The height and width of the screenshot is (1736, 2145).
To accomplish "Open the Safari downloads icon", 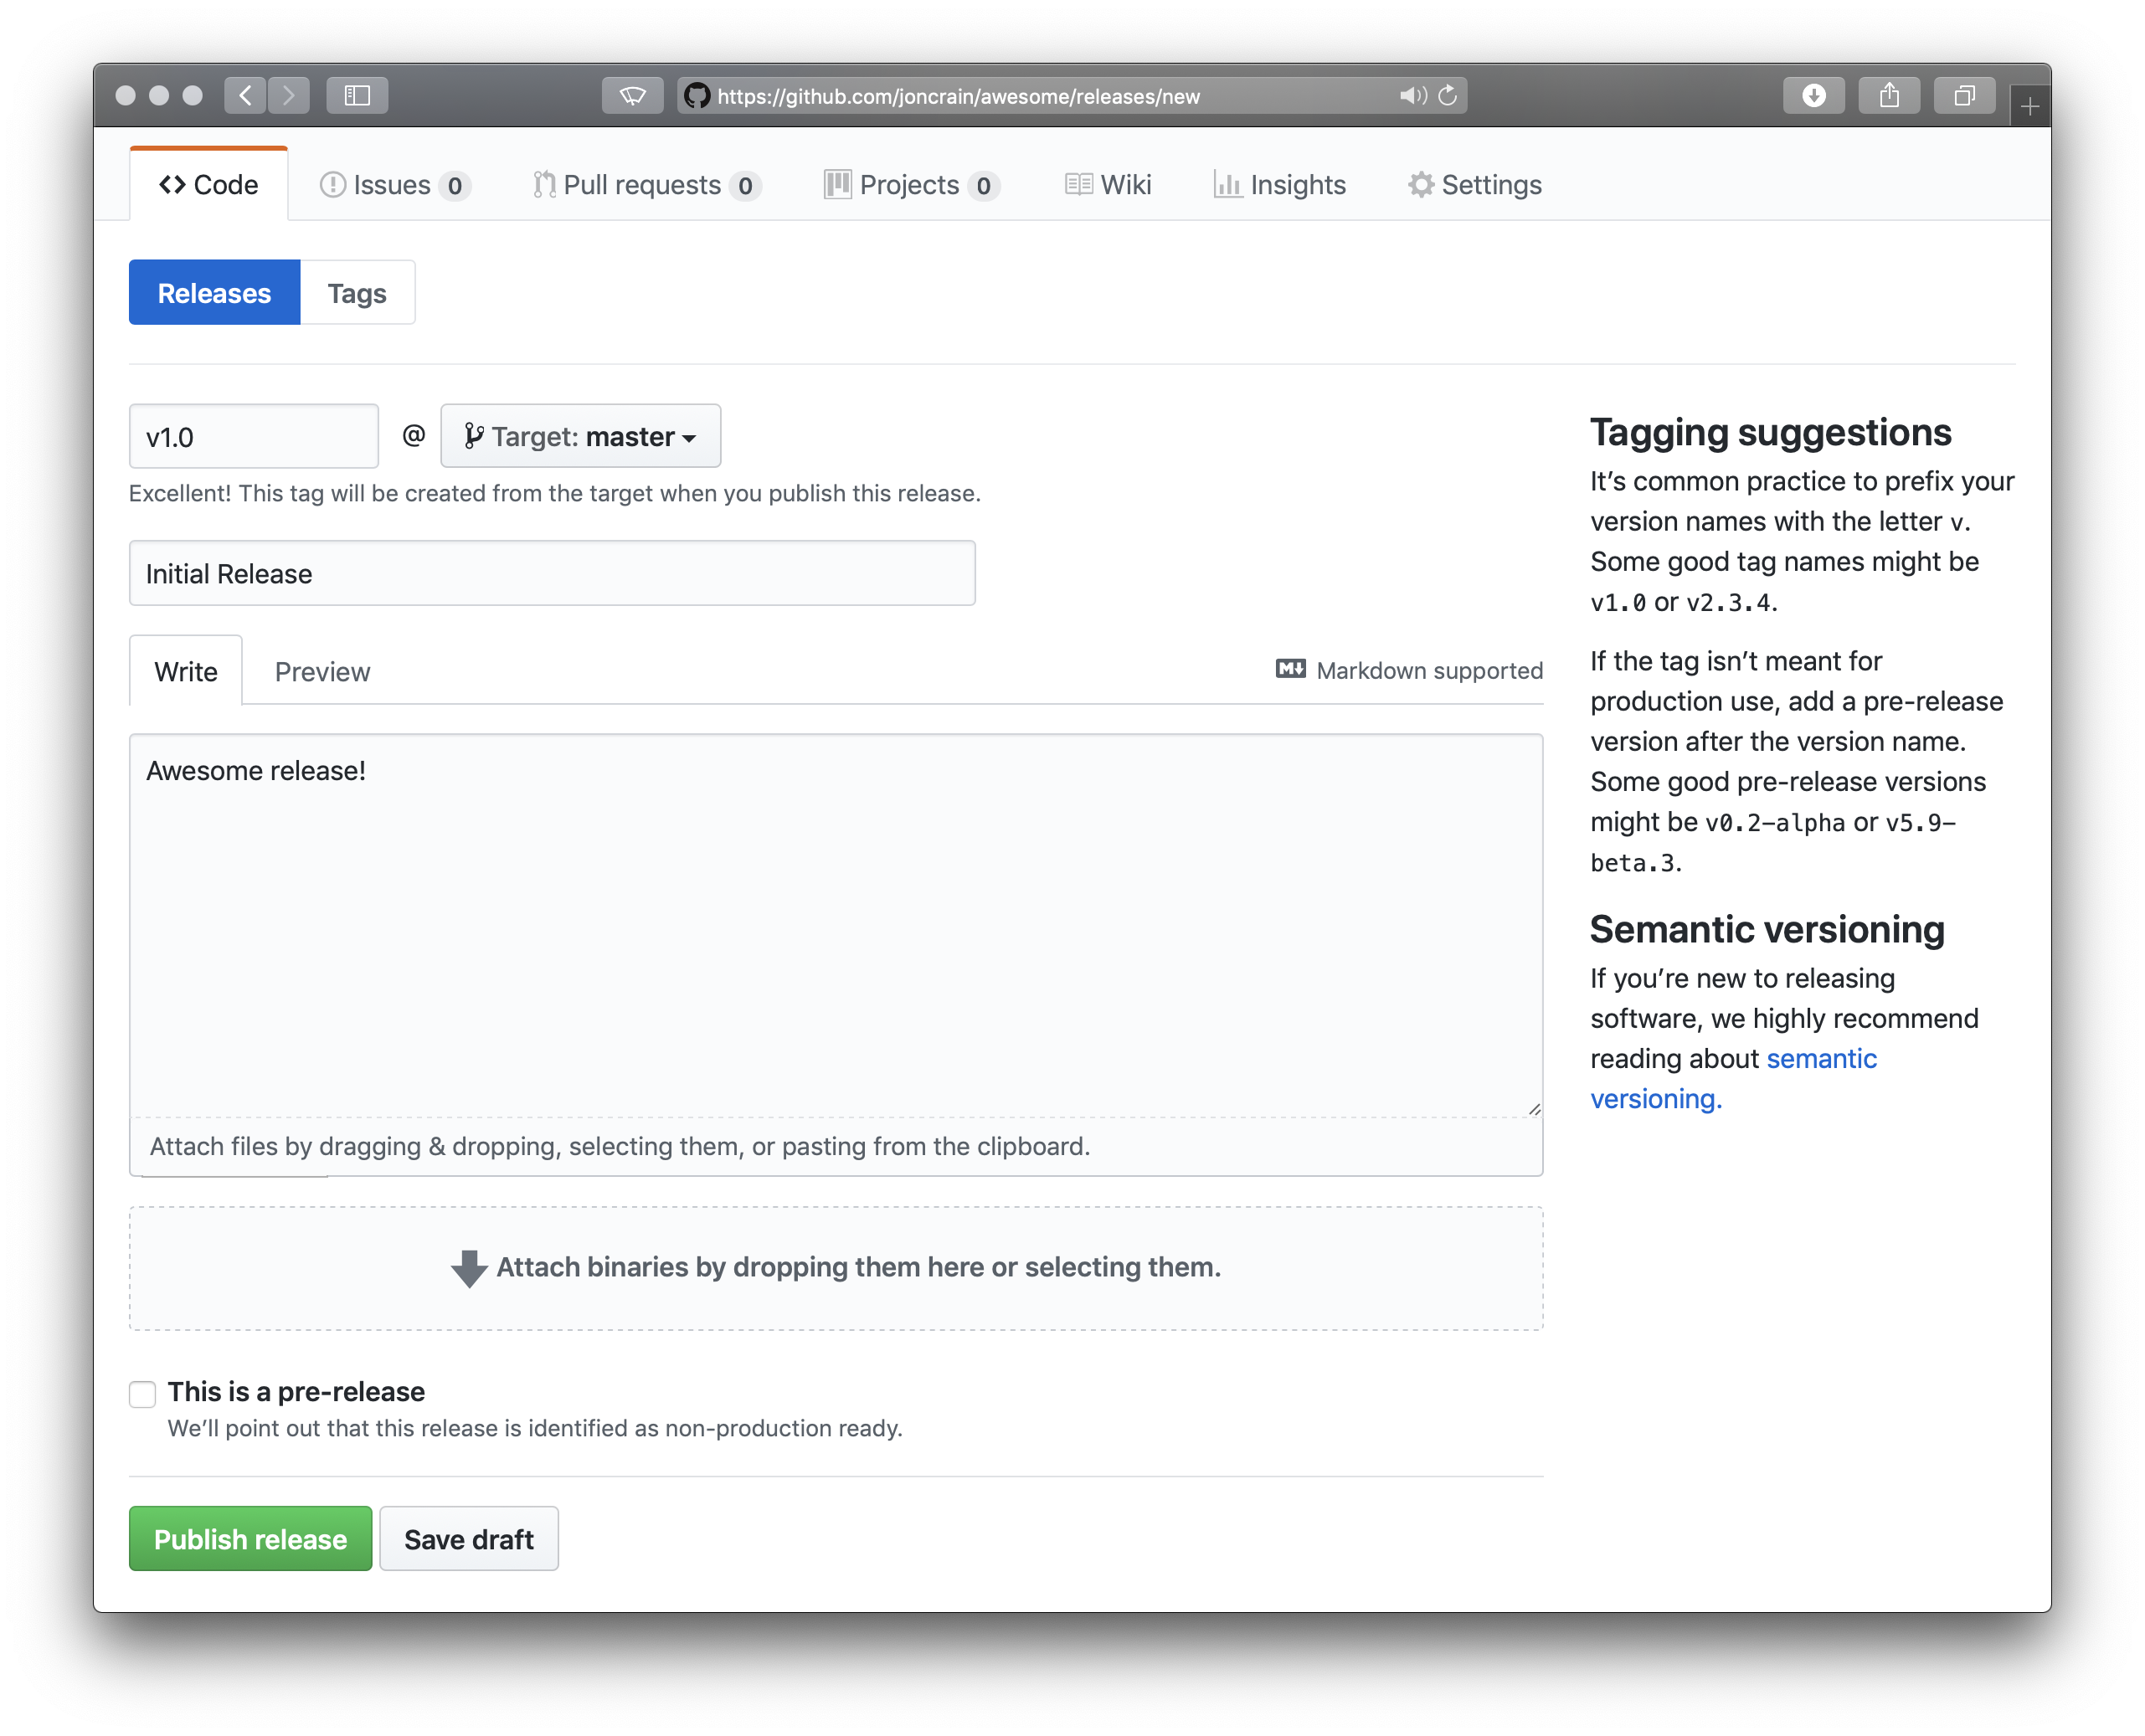I will 1813,96.
